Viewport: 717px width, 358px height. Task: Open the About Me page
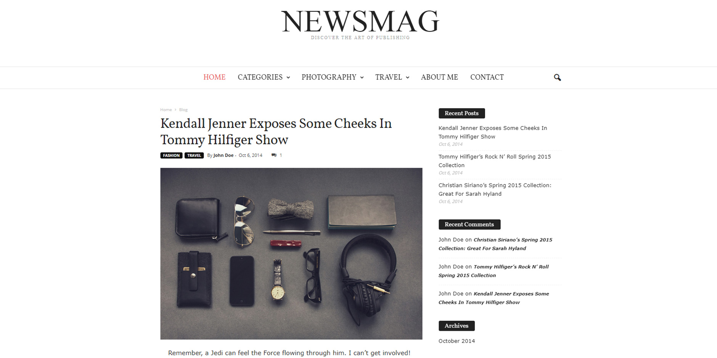[x=439, y=77]
